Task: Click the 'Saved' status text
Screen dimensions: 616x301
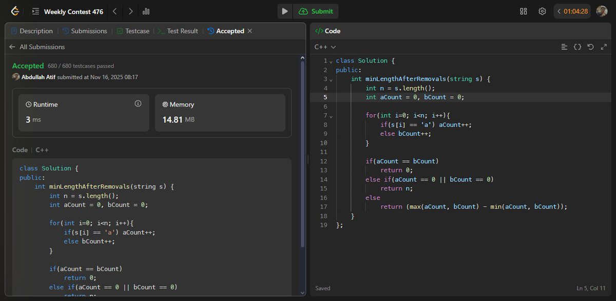Action: point(323,288)
